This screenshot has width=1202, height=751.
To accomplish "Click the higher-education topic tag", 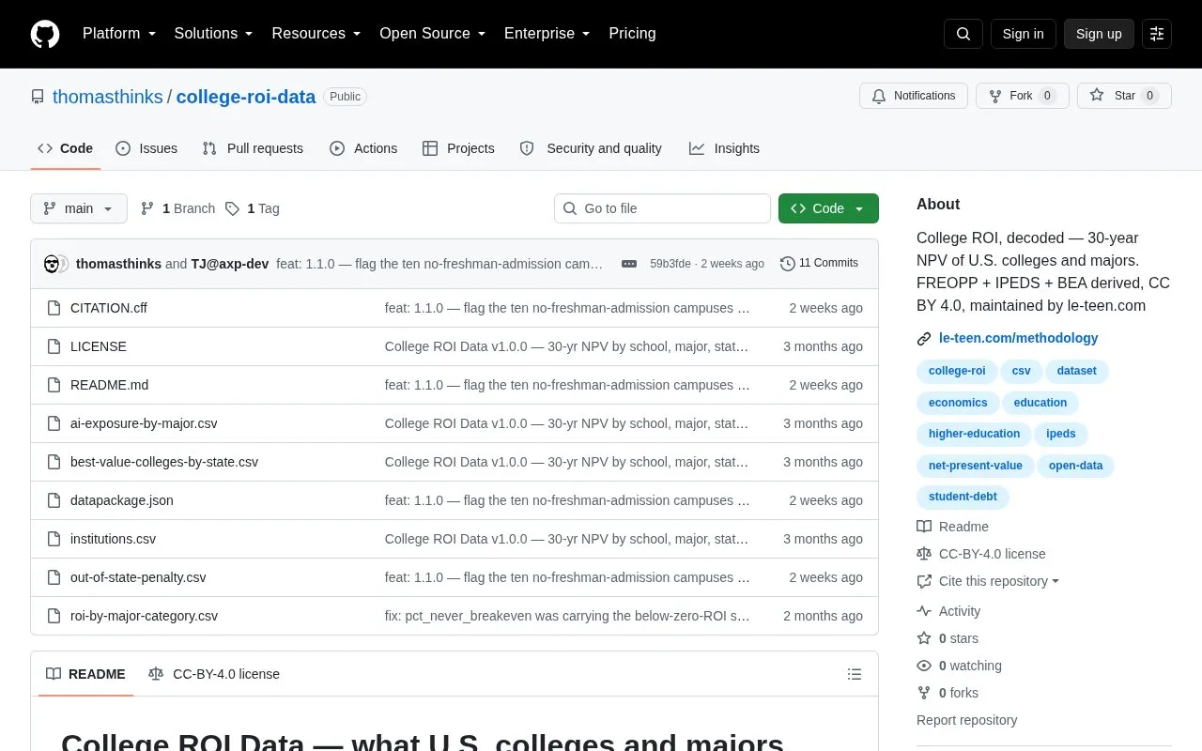I will (974, 434).
